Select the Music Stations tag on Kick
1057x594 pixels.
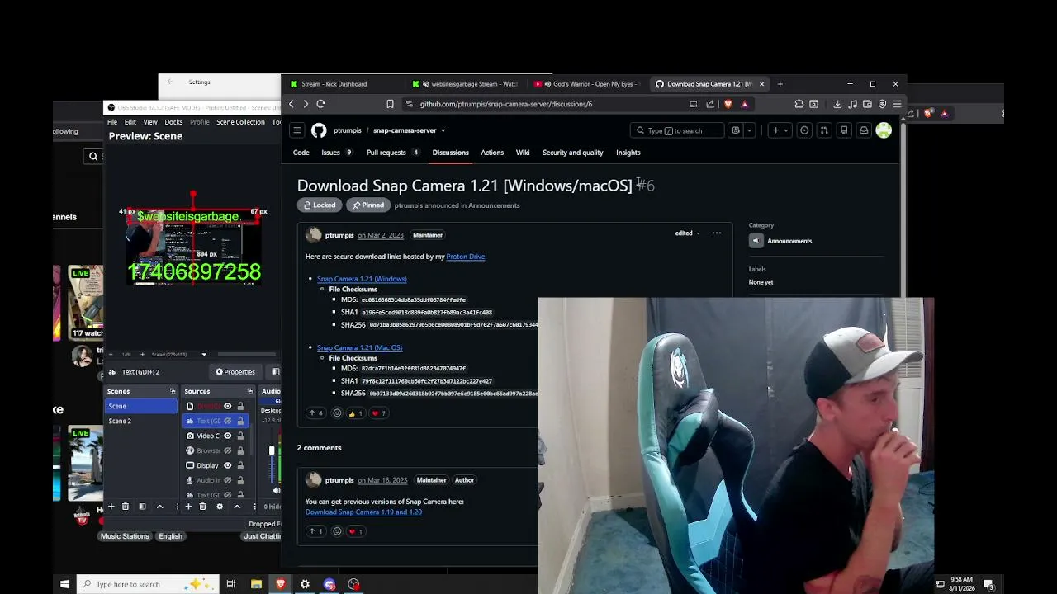[125, 536]
